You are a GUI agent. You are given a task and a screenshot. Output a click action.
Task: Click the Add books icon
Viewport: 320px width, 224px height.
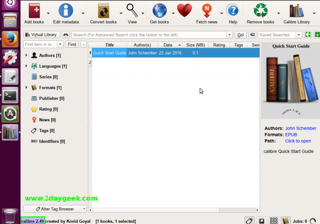click(x=34, y=10)
